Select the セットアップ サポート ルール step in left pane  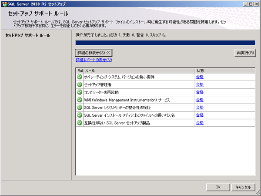pos(28,35)
